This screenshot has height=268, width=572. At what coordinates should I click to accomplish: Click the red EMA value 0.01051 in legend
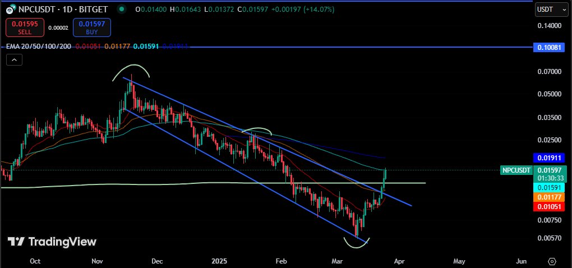(88, 47)
